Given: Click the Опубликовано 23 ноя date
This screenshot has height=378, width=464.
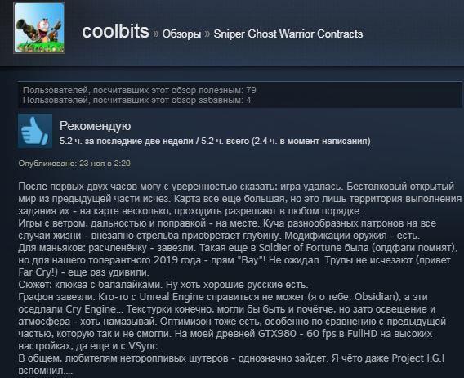Looking at the screenshot, I should tap(74, 164).
